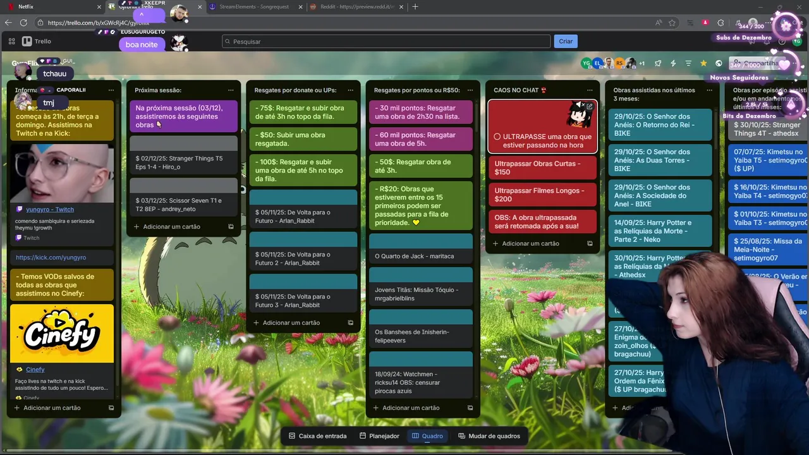Click the Twitch stream preview thumbnail
This screenshot has height=455, width=809.
[x=62, y=173]
